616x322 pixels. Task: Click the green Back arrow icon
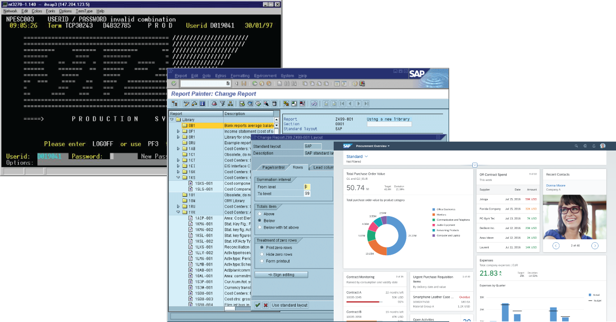pyautogui.click(x=255, y=84)
